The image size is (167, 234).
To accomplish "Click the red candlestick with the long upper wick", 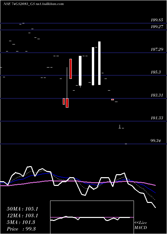I will [x=67, y=103].
